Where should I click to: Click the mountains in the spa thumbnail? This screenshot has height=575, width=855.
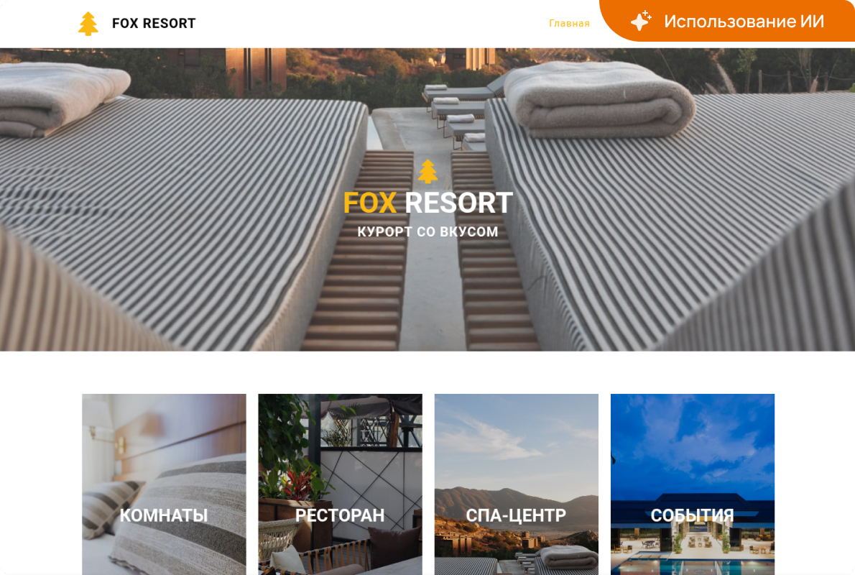pyautogui.click(x=516, y=505)
